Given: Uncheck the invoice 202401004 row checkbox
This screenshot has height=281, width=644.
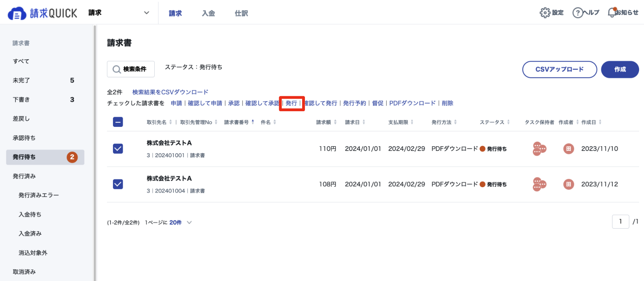Looking at the screenshot, I should [118, 184].
